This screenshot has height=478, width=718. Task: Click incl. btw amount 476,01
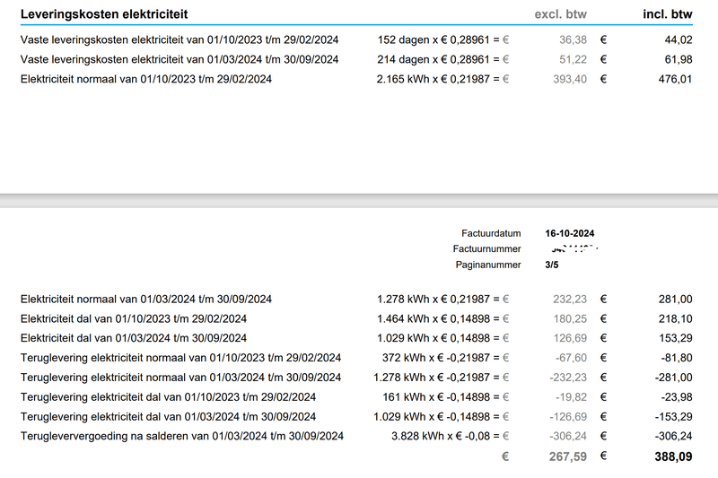click(x=676, y=79)
